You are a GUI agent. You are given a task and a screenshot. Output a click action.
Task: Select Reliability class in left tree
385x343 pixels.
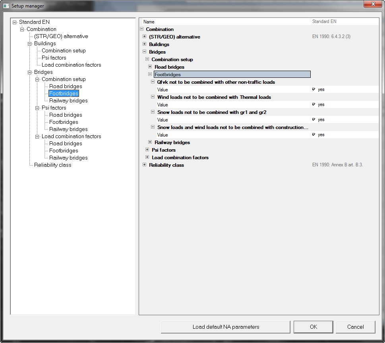pyautogui.click(x=52, y=165)
